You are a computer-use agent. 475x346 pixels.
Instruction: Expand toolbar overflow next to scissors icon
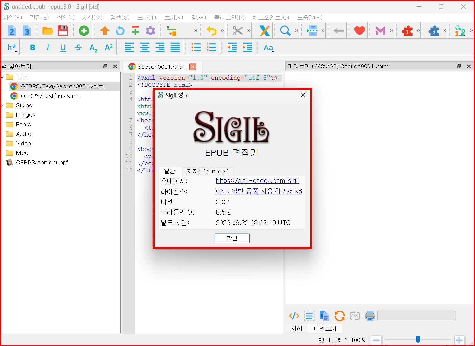pos(249,31)
